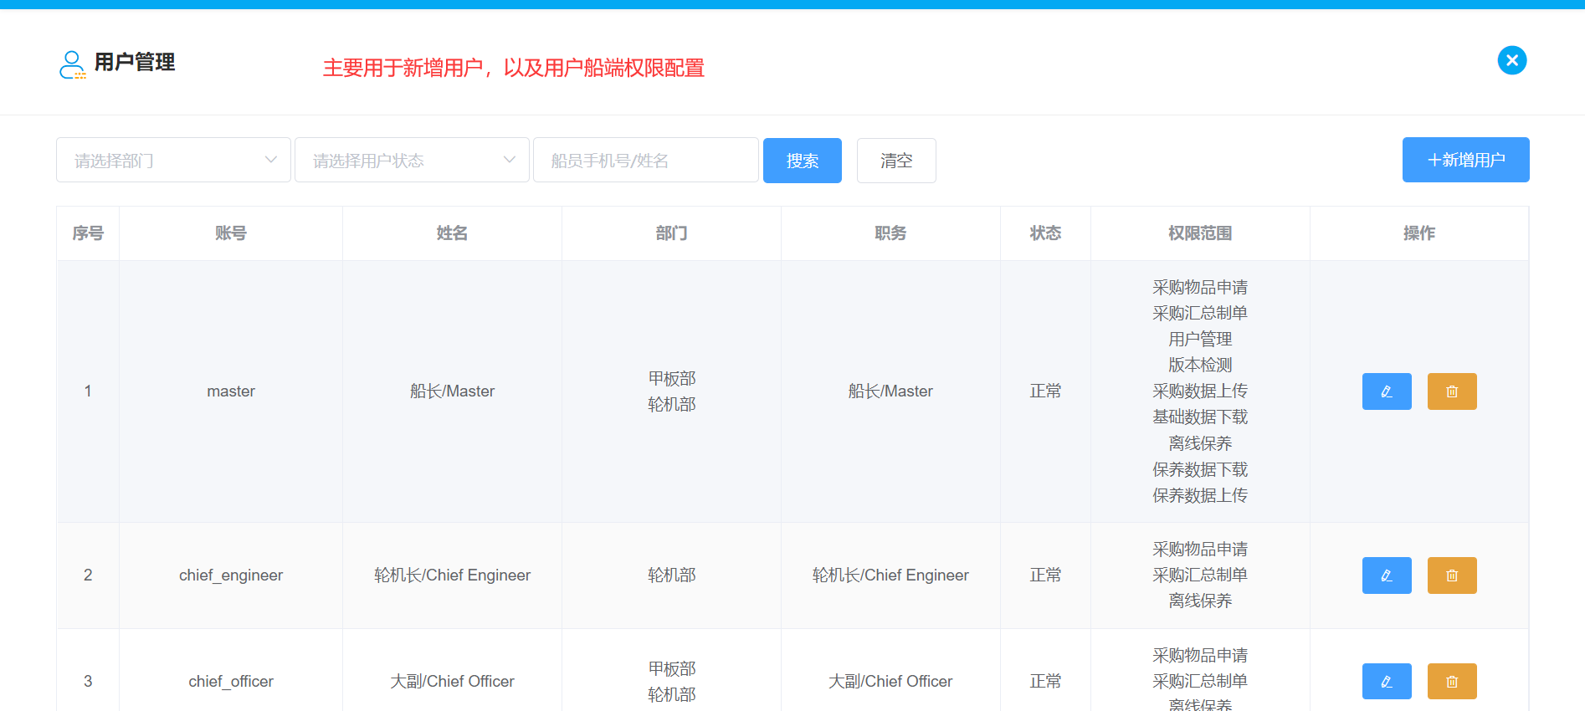1585x711 pixels.
Task: Click the 操作 column header
Action: point(1419,233)
